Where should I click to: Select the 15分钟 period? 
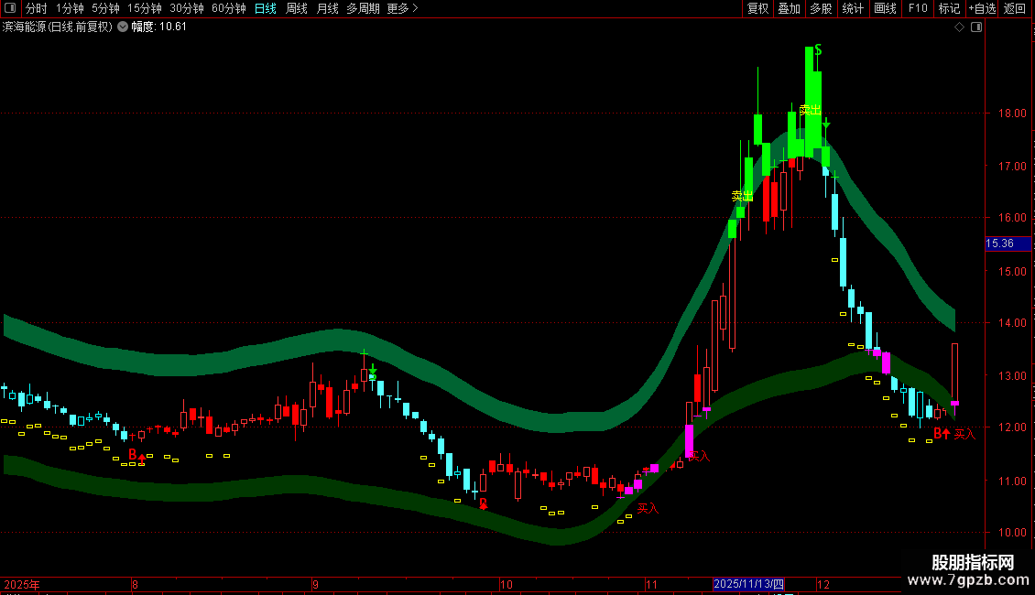point(145,8)
